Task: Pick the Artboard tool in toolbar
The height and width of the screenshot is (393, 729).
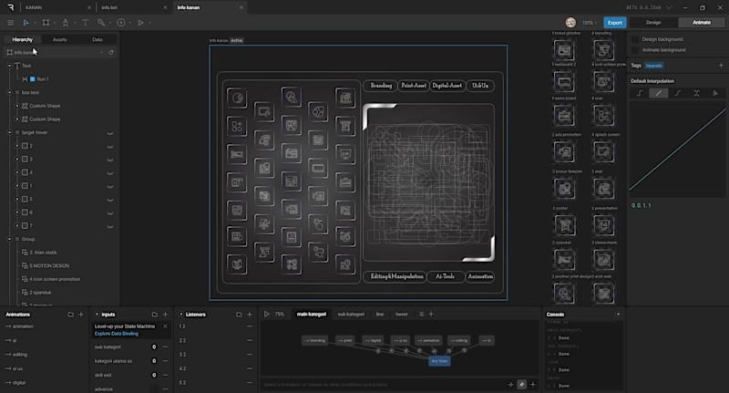Action: 46,22
